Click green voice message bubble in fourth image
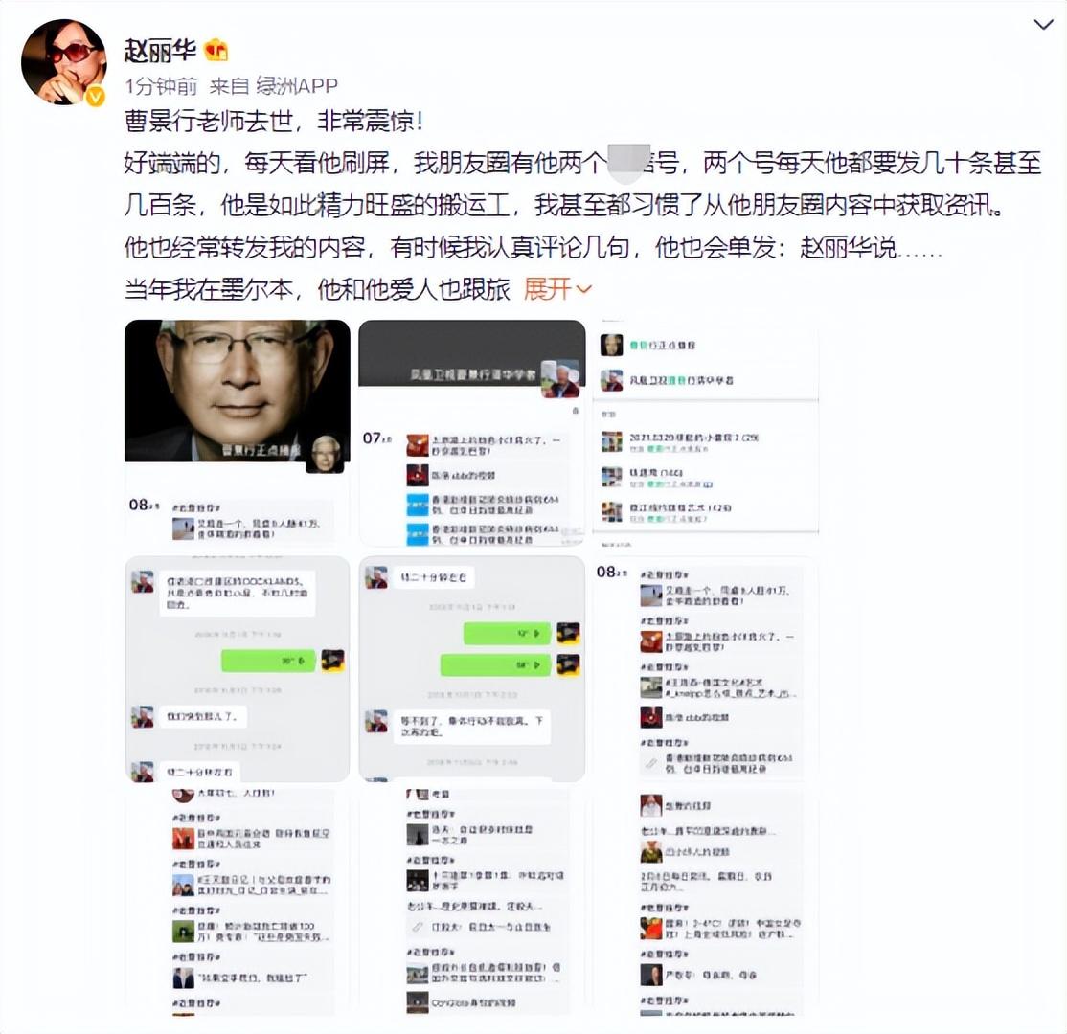The height and width of the screenshot is (1034, 1067). [268, 661]
